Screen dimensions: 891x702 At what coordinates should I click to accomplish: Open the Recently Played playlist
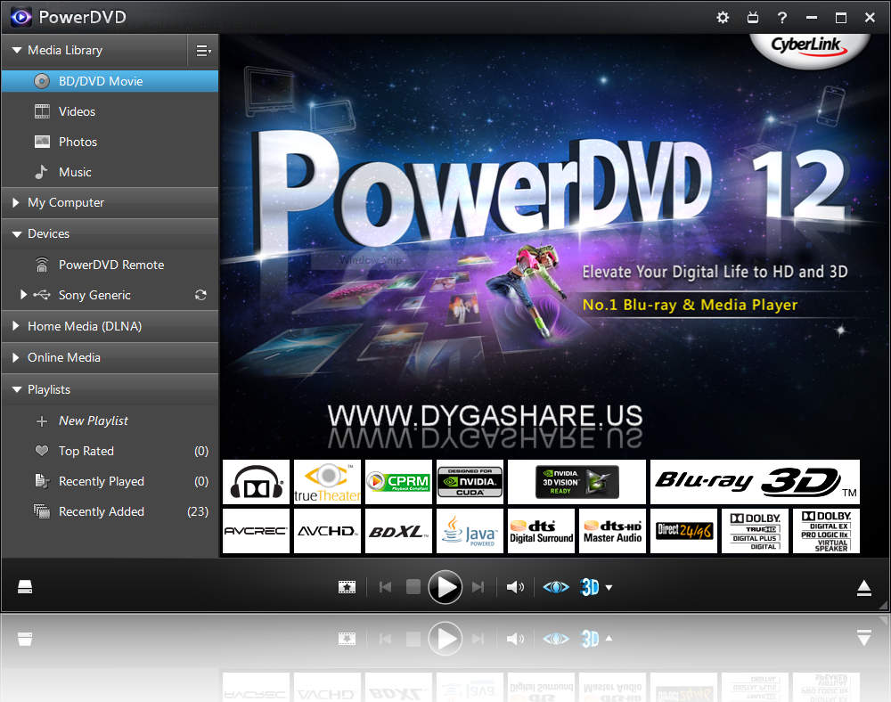[x=110, y=481]
